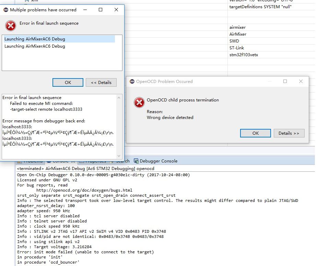Maximize the OpenOCD Problem Occured dialog
Screen dimensions: 330x266
[285, 81]
